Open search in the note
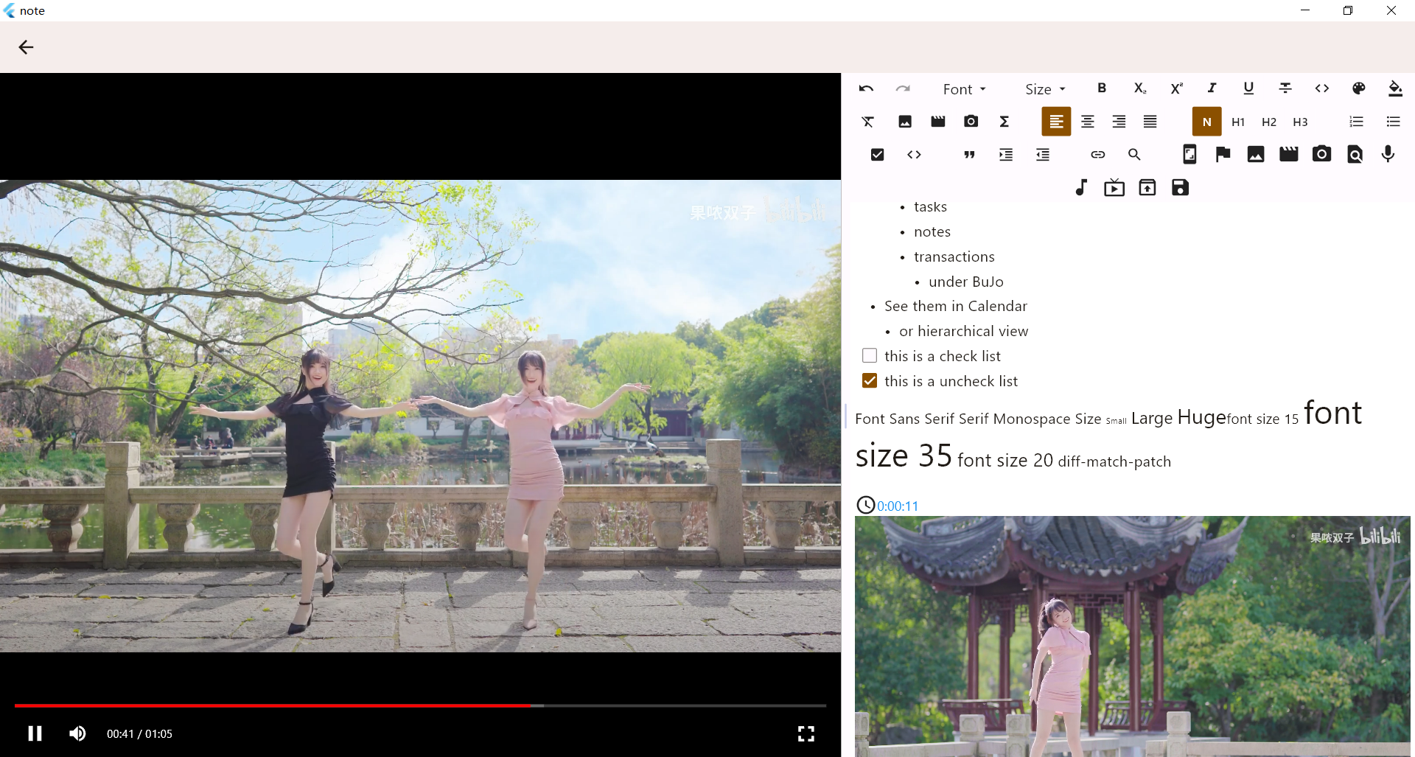The width and height of the screenshot is (1415, 757). pyautogui.click(x=1134, y=155)
